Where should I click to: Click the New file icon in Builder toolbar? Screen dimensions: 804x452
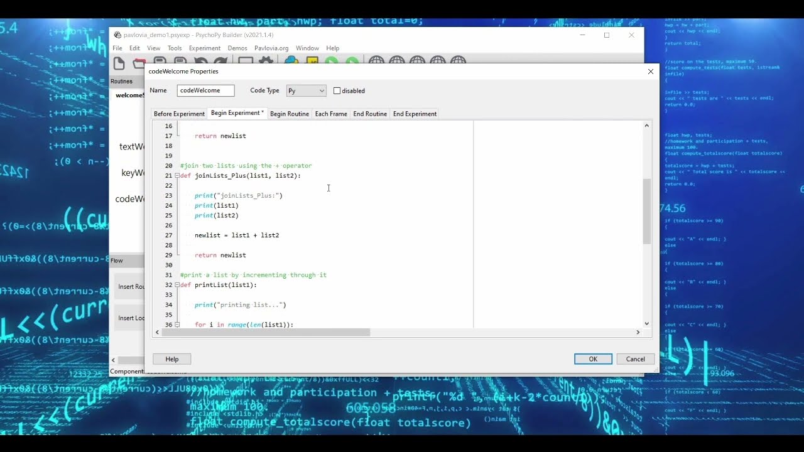click(119, 63)
